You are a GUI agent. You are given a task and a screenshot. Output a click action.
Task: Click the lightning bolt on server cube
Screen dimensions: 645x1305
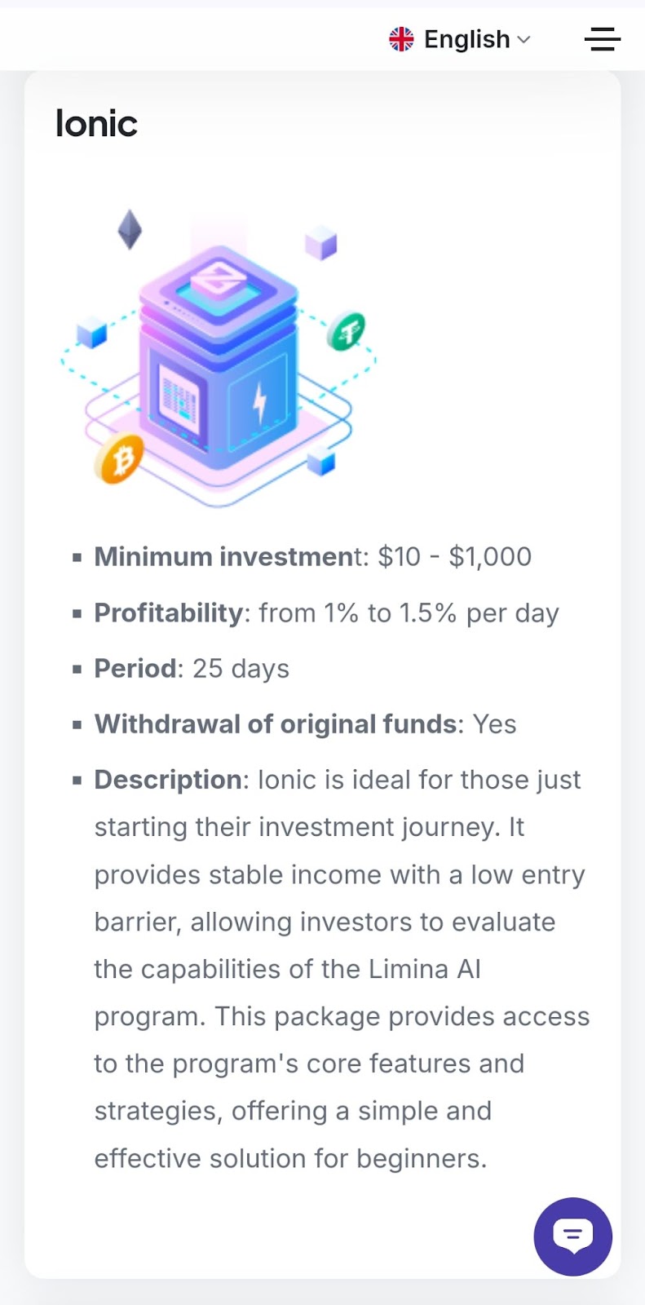(x=259, y=401)
